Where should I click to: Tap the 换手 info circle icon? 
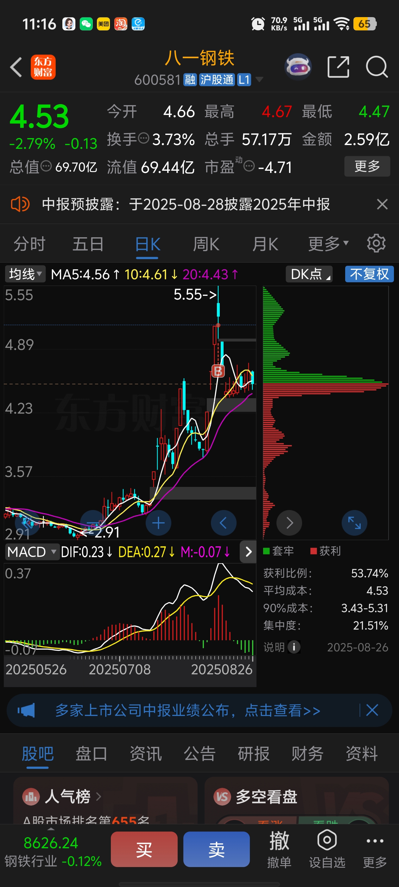pos(143,138)
